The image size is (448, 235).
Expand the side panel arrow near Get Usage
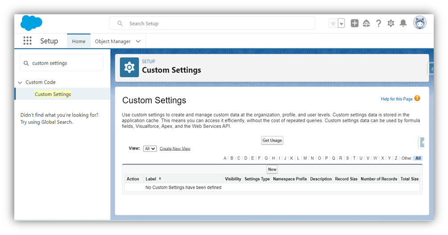coord(422,142)
